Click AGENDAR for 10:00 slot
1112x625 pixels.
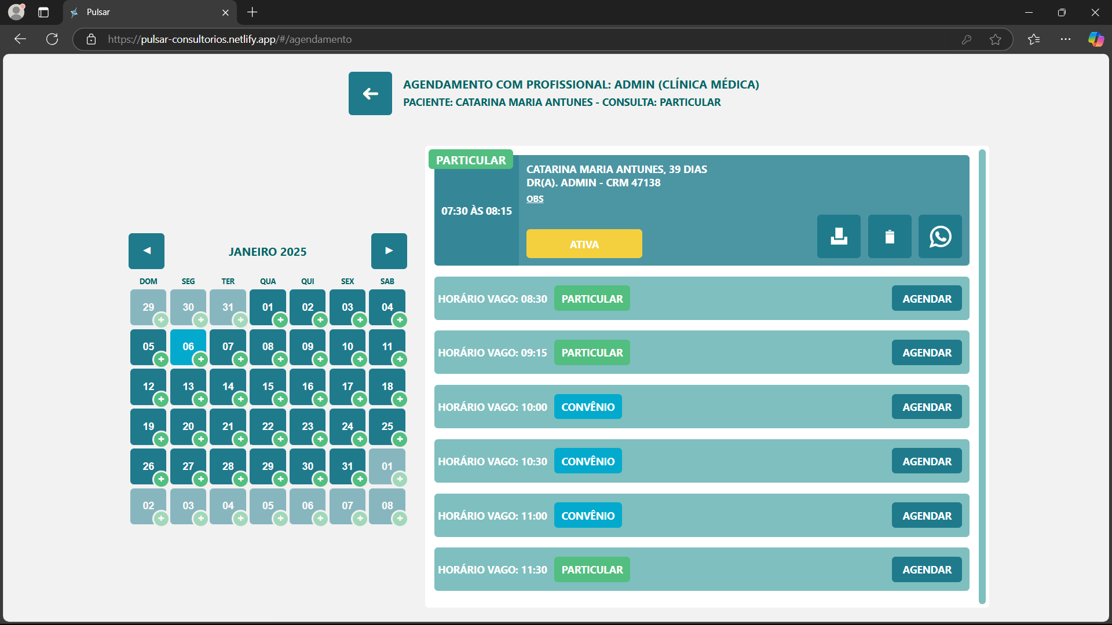click(x=927, y=407)
